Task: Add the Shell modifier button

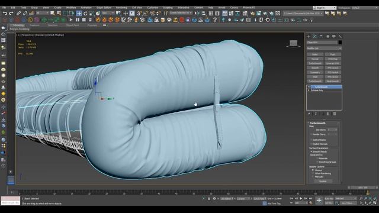Action: [x=315, y=77]
